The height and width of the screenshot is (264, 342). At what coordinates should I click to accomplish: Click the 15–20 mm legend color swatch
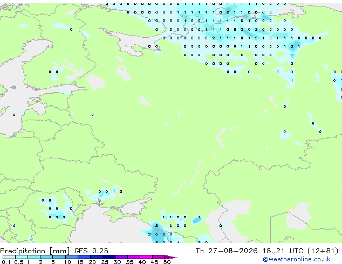point(84,257)
